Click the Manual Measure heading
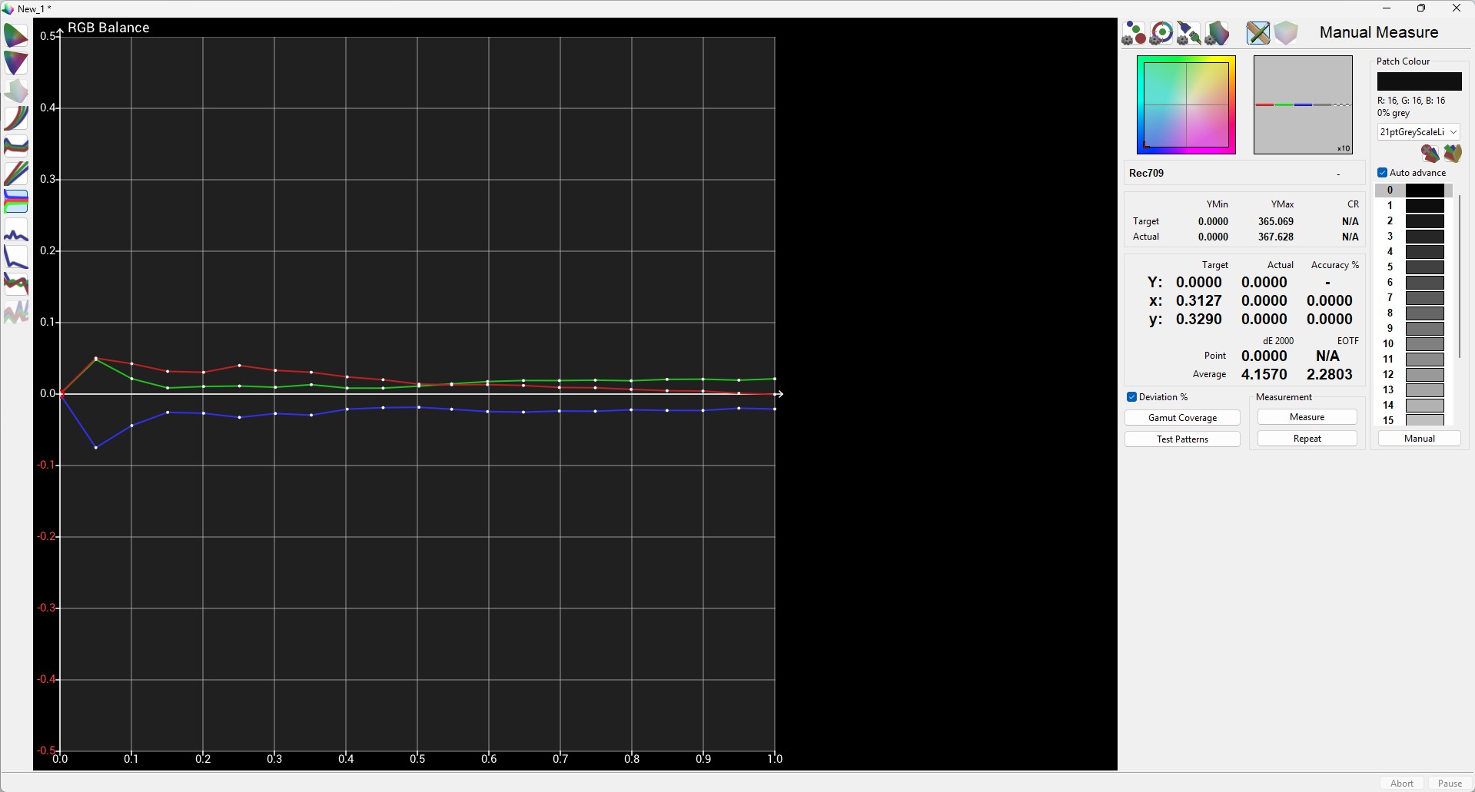 (1379, 33)
